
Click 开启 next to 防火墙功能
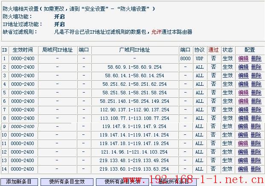click(59, 17)
